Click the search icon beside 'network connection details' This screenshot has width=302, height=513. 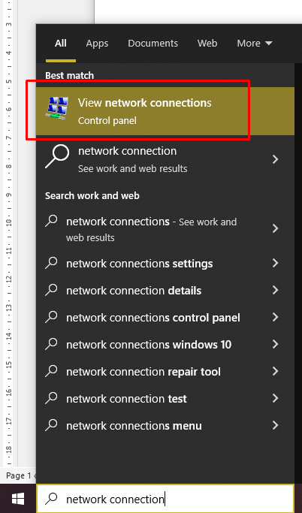pos(51,290)
